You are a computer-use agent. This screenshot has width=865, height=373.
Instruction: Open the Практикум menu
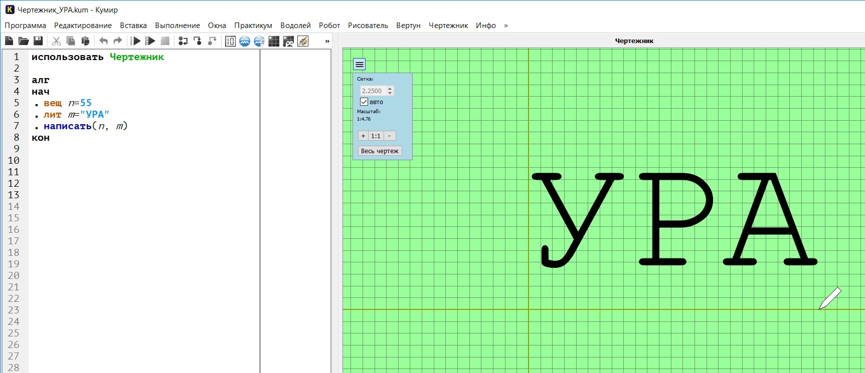(x=253, y=26)
